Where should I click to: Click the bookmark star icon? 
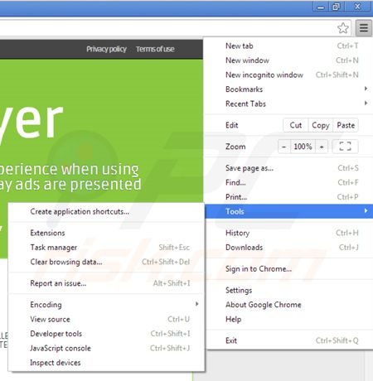coord(343,28)
